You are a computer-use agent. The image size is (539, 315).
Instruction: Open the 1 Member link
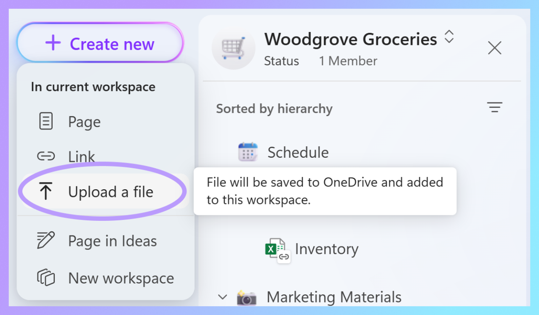pyautogui.click(x=348, y=61)
